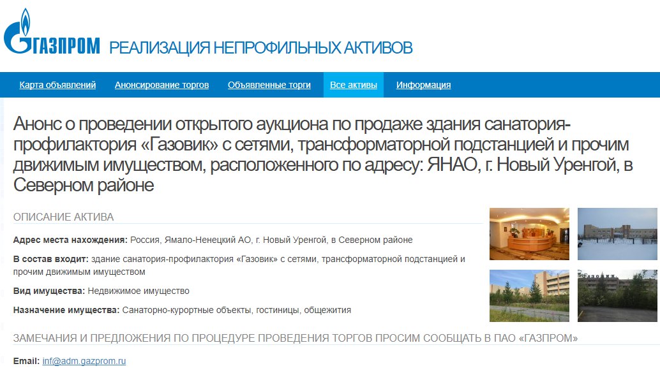Viewport: 660px width, 373px height.
Task: Click the В состав входит label
Action: 51,259
